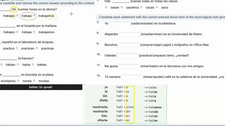Select the 'sacamos' radio option
The width and height of the screenshot is (225, 126).
tap(122, 7)
